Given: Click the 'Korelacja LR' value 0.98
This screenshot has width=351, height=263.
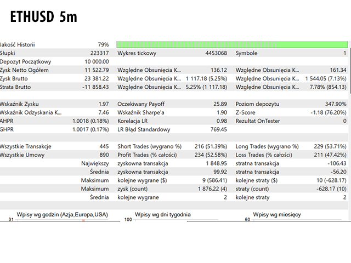Looking at the screenshot, I should click(x=222, y=121).
